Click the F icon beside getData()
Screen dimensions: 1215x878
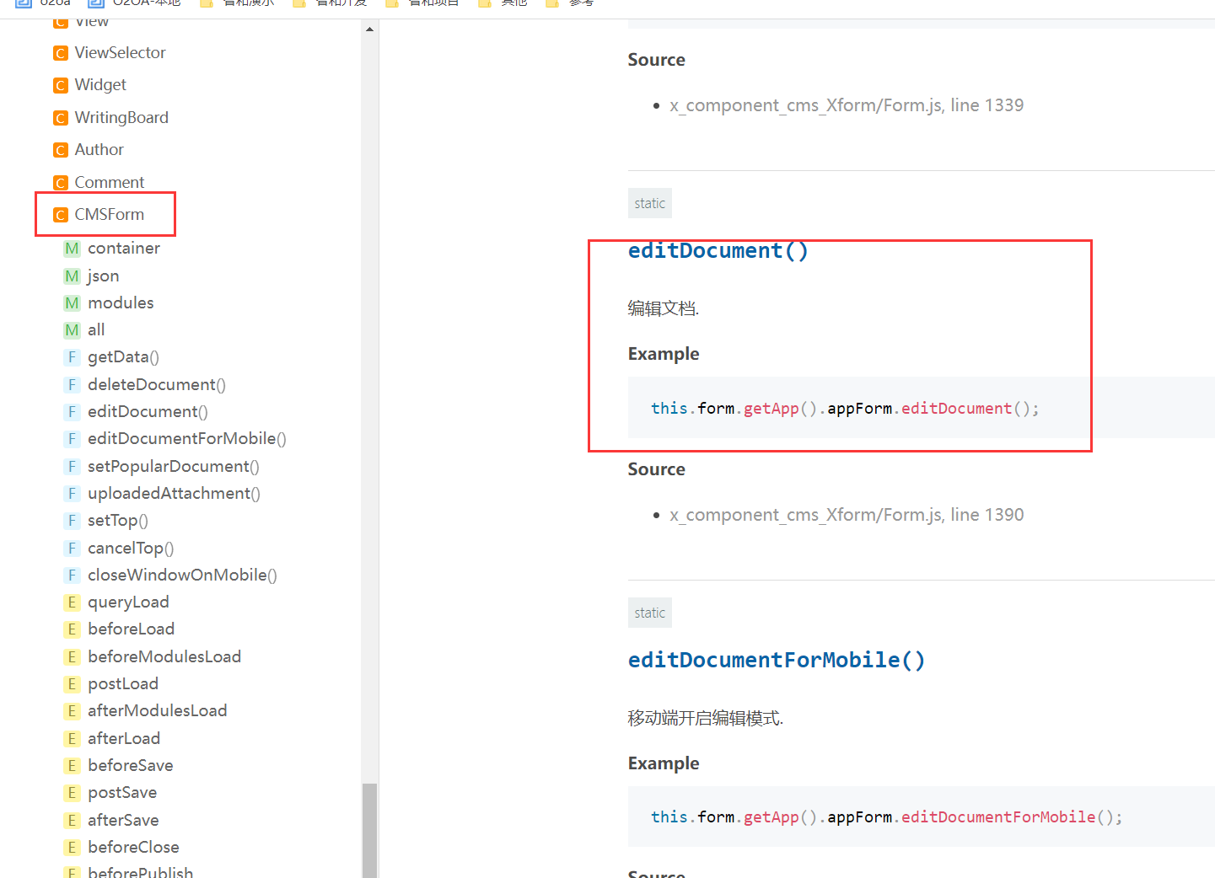click(73, 357)
